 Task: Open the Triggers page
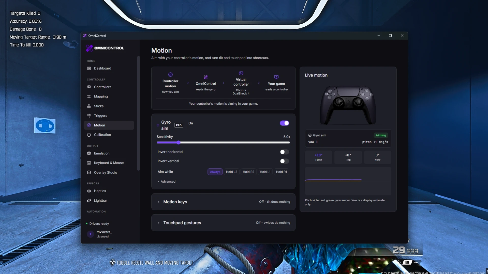pyautogui.click(x=109, y=116)
